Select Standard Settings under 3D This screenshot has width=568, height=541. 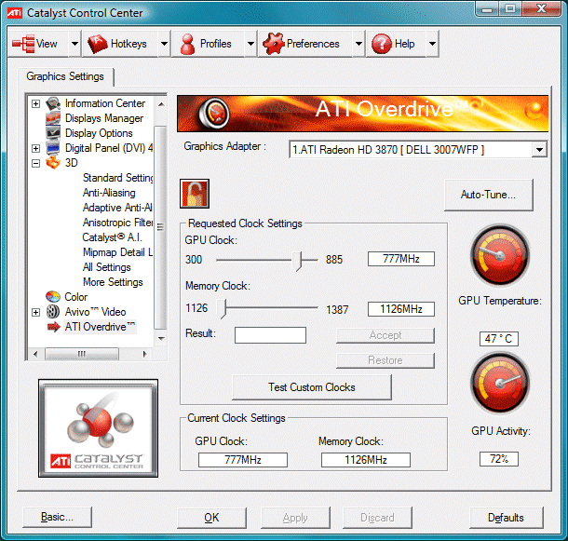click(x=117, y=178)
